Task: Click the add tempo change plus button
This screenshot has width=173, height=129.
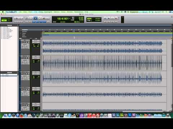Action: click(41, 33)
